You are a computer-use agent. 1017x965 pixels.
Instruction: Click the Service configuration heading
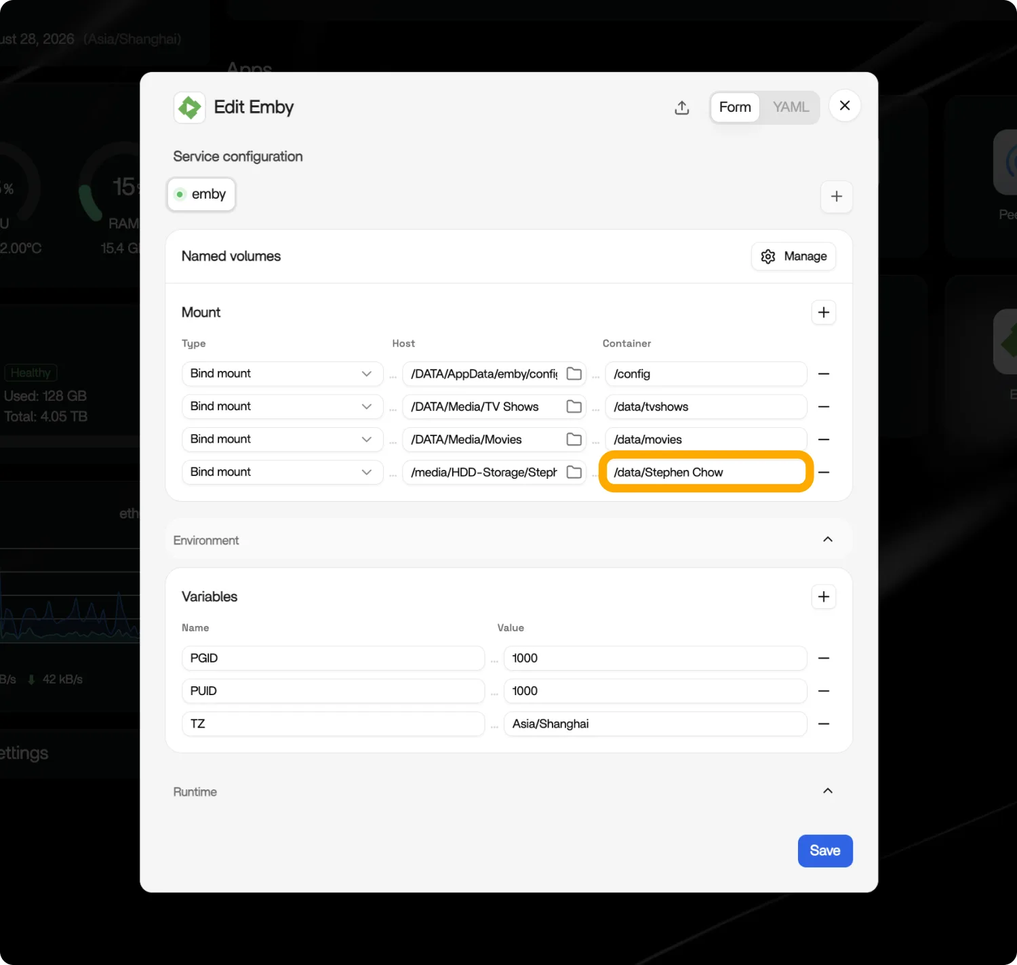(x=238, y=157)
